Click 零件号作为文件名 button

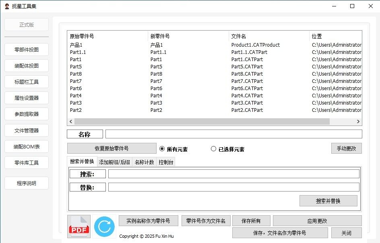[206, 221]
